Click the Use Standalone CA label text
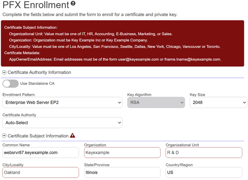The width and height of the screenshot is (248, 180). pyautogui.click(x=37, y=83)
